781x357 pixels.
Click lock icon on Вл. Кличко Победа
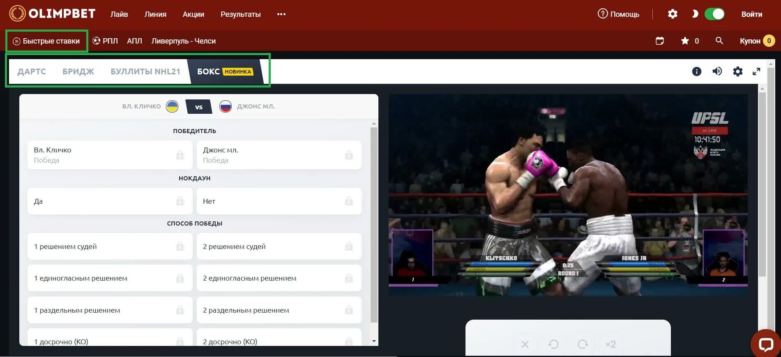pos(180,155)
